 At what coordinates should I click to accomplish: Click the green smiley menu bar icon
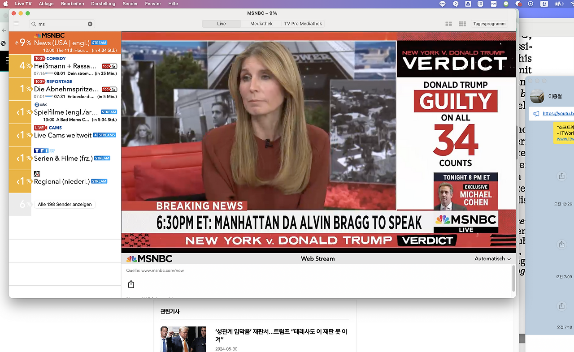506,4
